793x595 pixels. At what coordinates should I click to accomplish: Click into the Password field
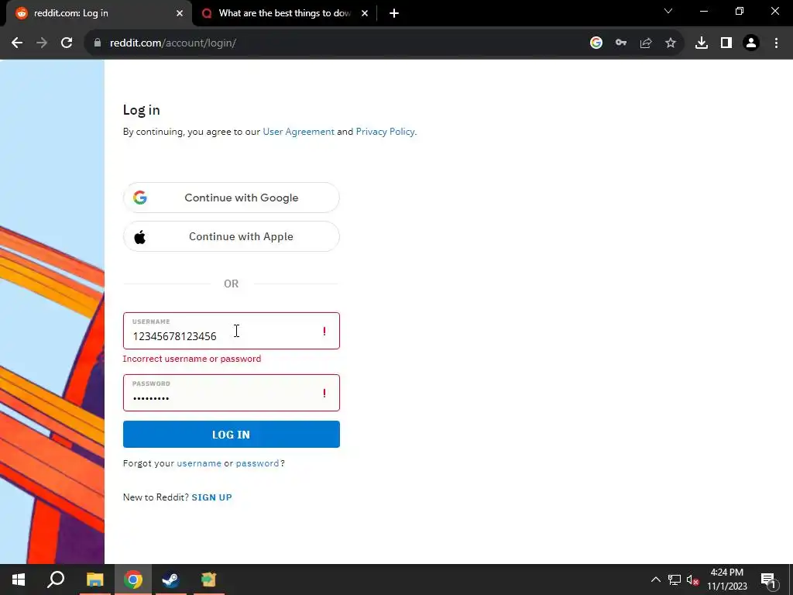tap(231, 393)
